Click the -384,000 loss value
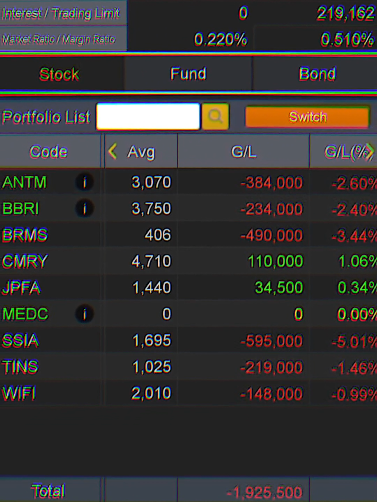The width and height of the screenshot is (377, 502). click(272, 183)
